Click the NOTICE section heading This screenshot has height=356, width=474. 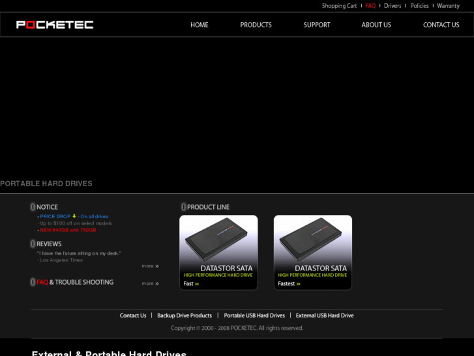coord(47,207)
